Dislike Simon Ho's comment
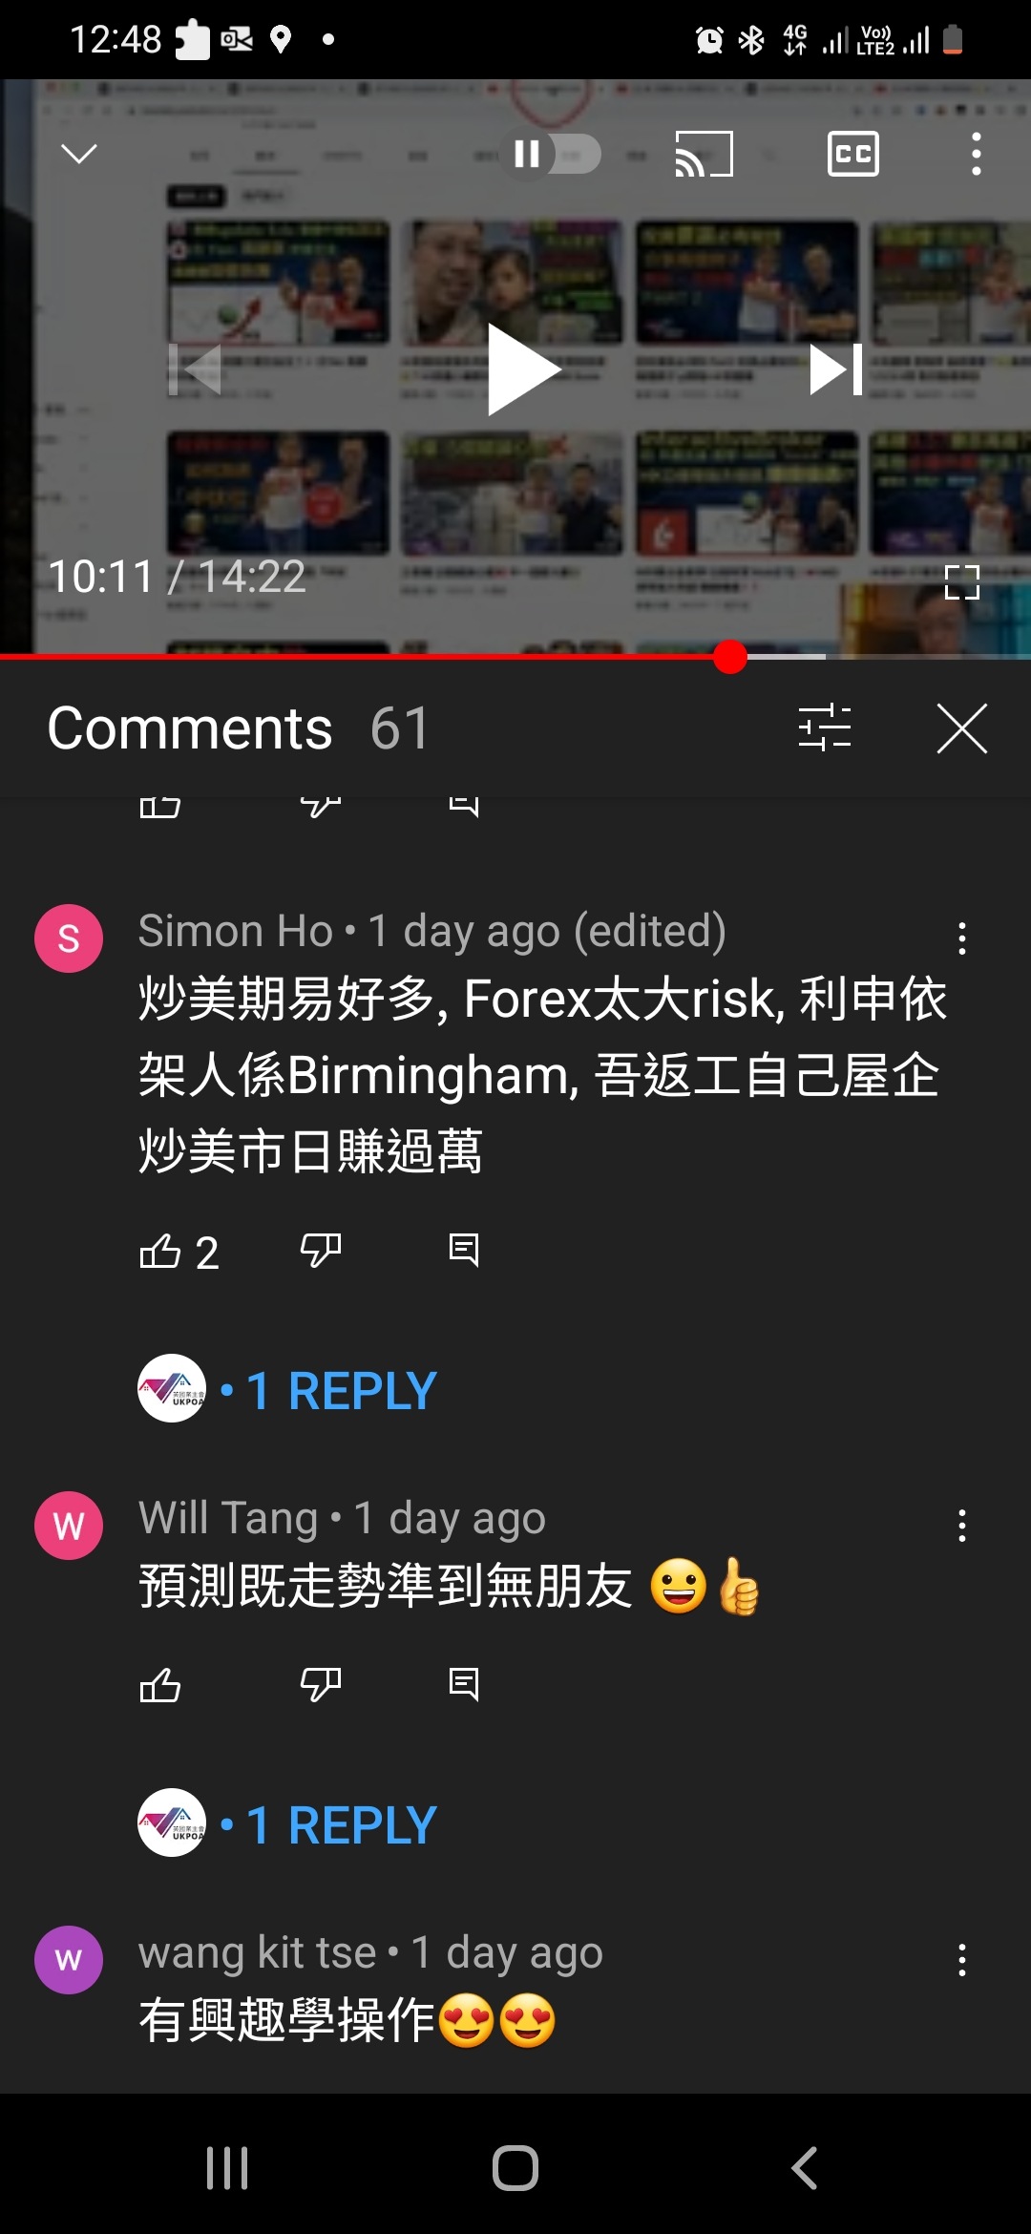Viewport: 1031px width, 2234px height. 321,1251
